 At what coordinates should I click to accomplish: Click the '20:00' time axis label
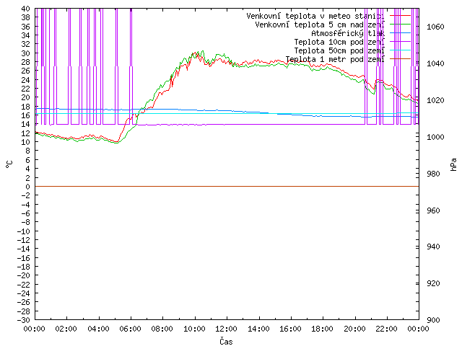point(354,329)
